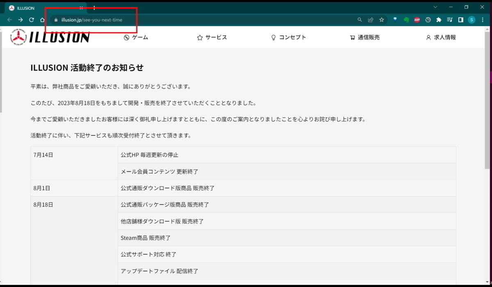This screenshot has width=492, height=287.
Task: Click the browser forward arrow
Action: coord(20,20)
